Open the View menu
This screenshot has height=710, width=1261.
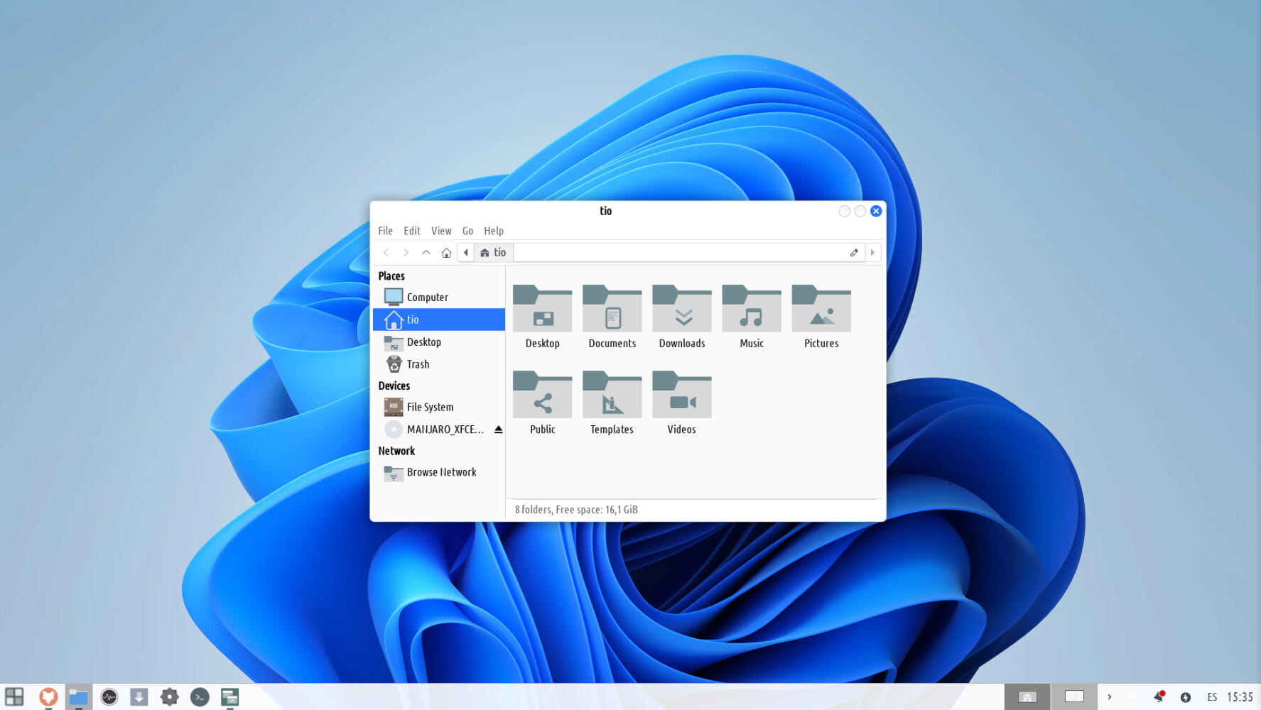[x=441, y=231]
